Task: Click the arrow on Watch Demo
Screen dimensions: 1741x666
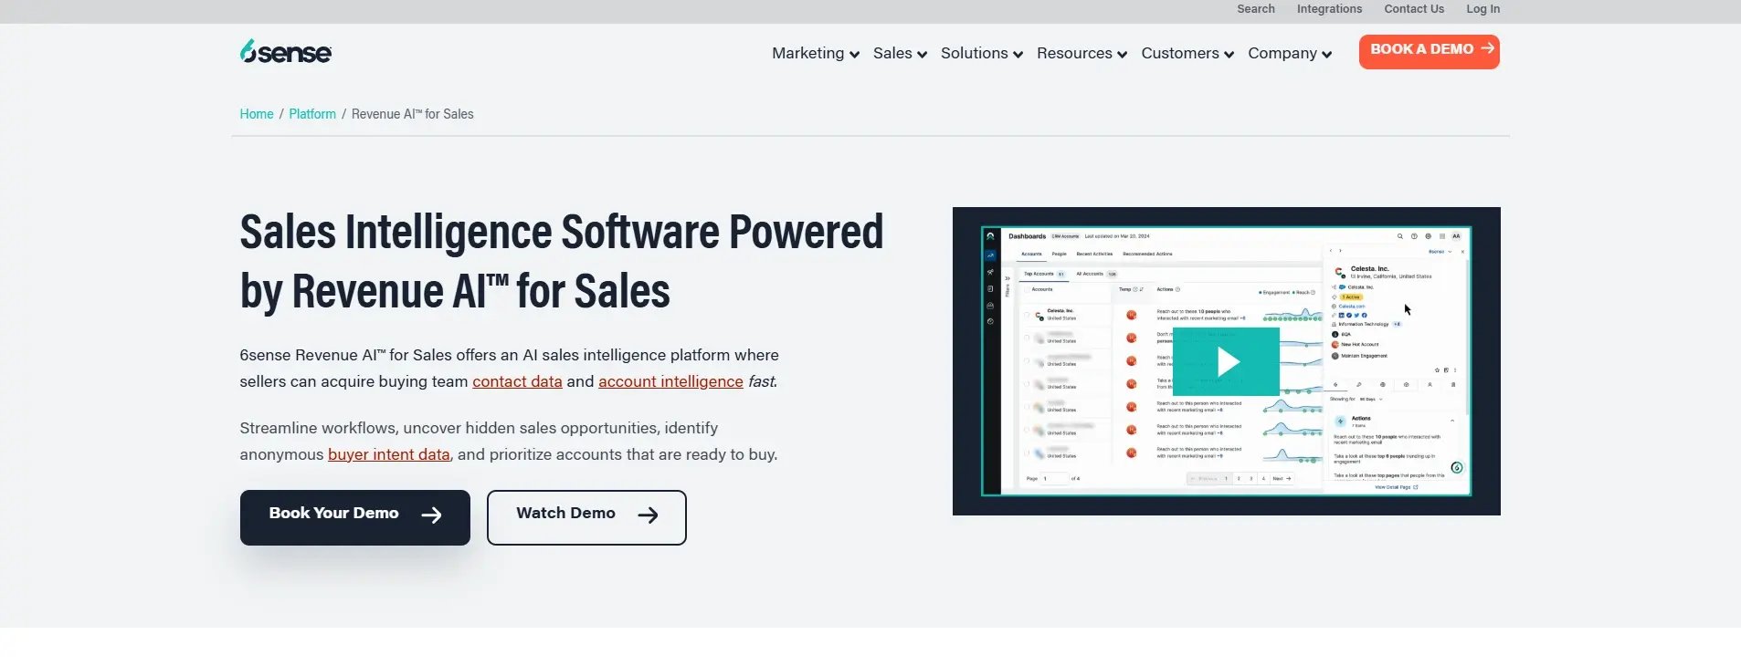Action: click(648, 515)
